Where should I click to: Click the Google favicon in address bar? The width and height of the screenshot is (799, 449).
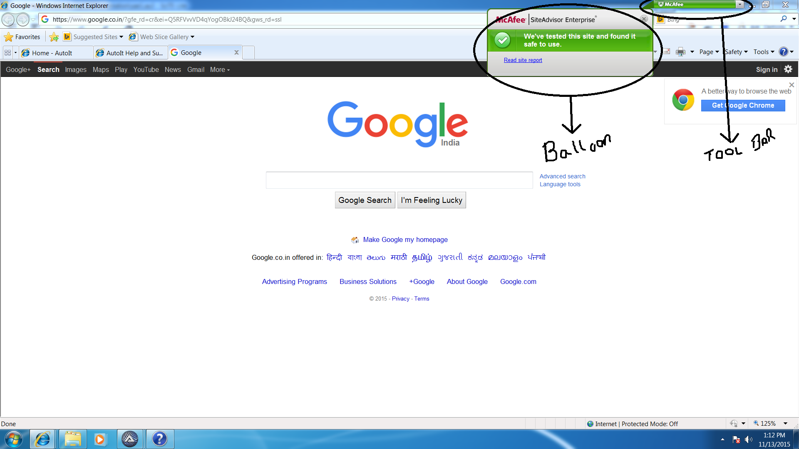point(45,19)
